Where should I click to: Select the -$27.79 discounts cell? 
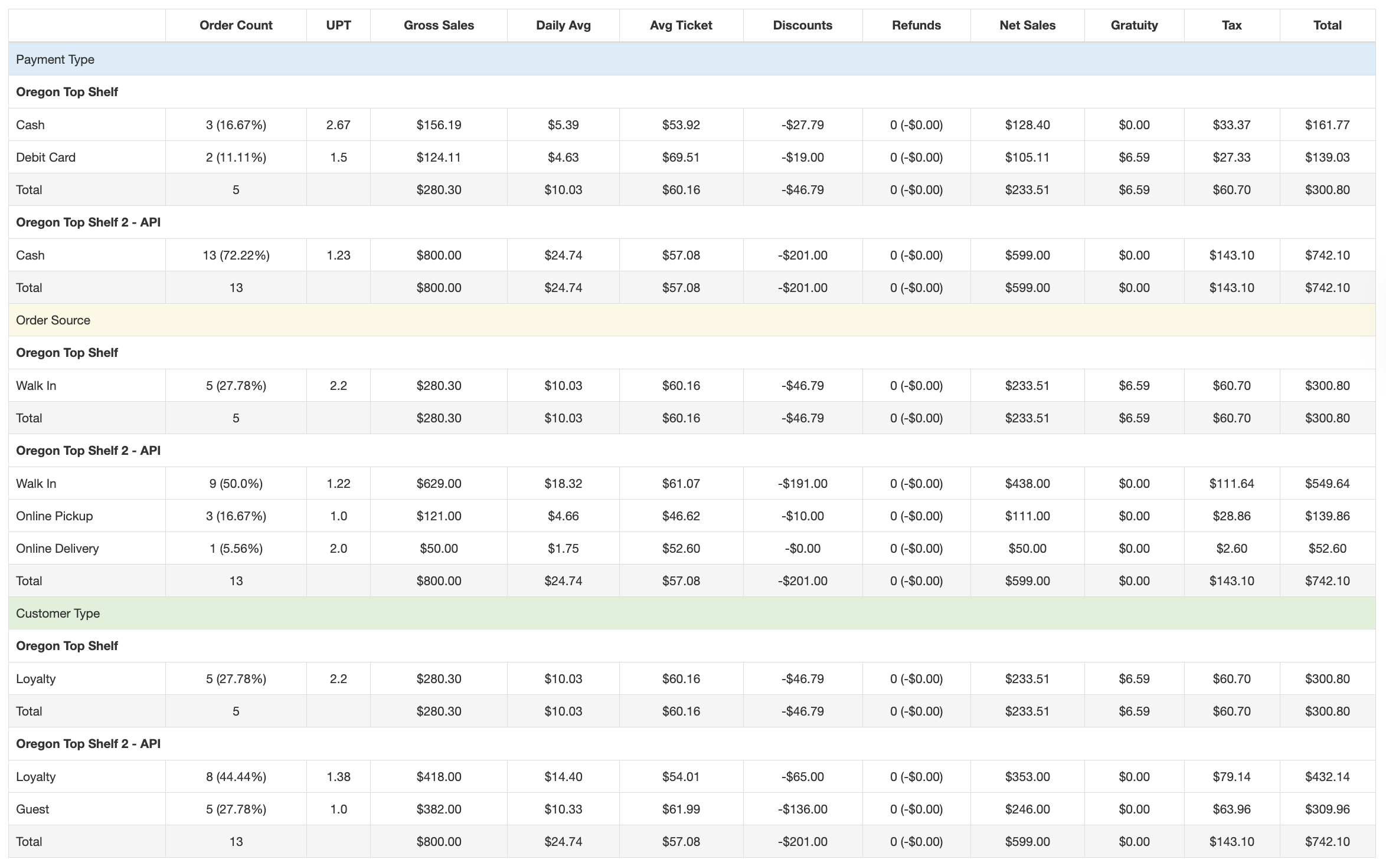pyautogui.click(x=802, y=124)
